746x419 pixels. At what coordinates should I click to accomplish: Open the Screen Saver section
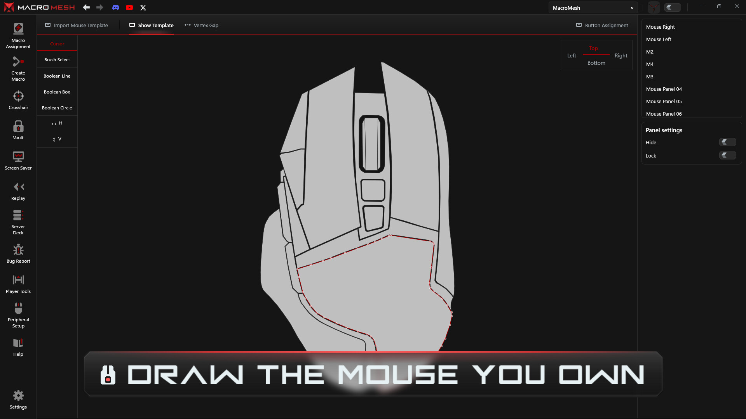18,161
